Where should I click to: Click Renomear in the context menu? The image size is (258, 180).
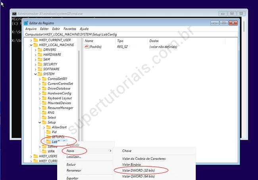(x=73, y=170)
